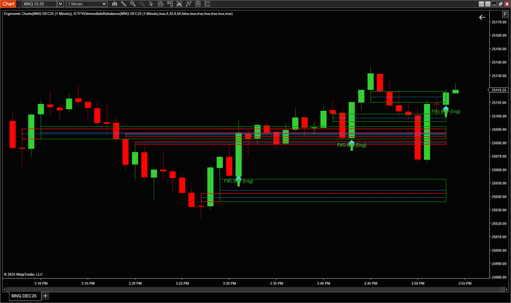Select the Ergonomic Charts data series label

(x=37, y=14)
